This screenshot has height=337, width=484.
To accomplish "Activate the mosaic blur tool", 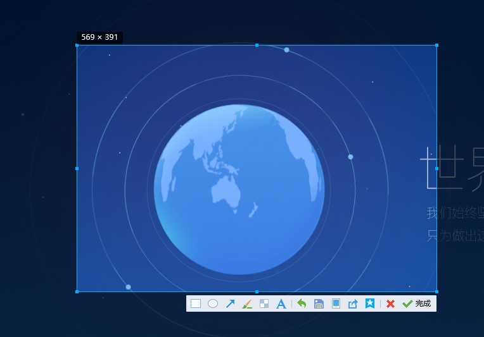I will pyautogui.click(x=264, y=303).
